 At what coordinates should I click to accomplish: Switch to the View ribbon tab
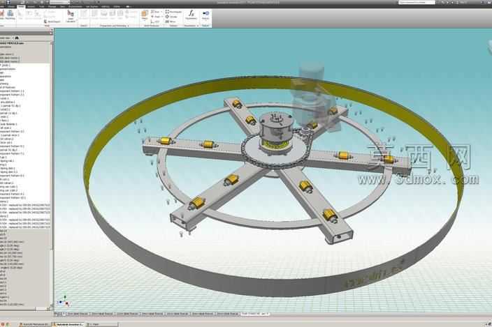[x=62, y=6]
